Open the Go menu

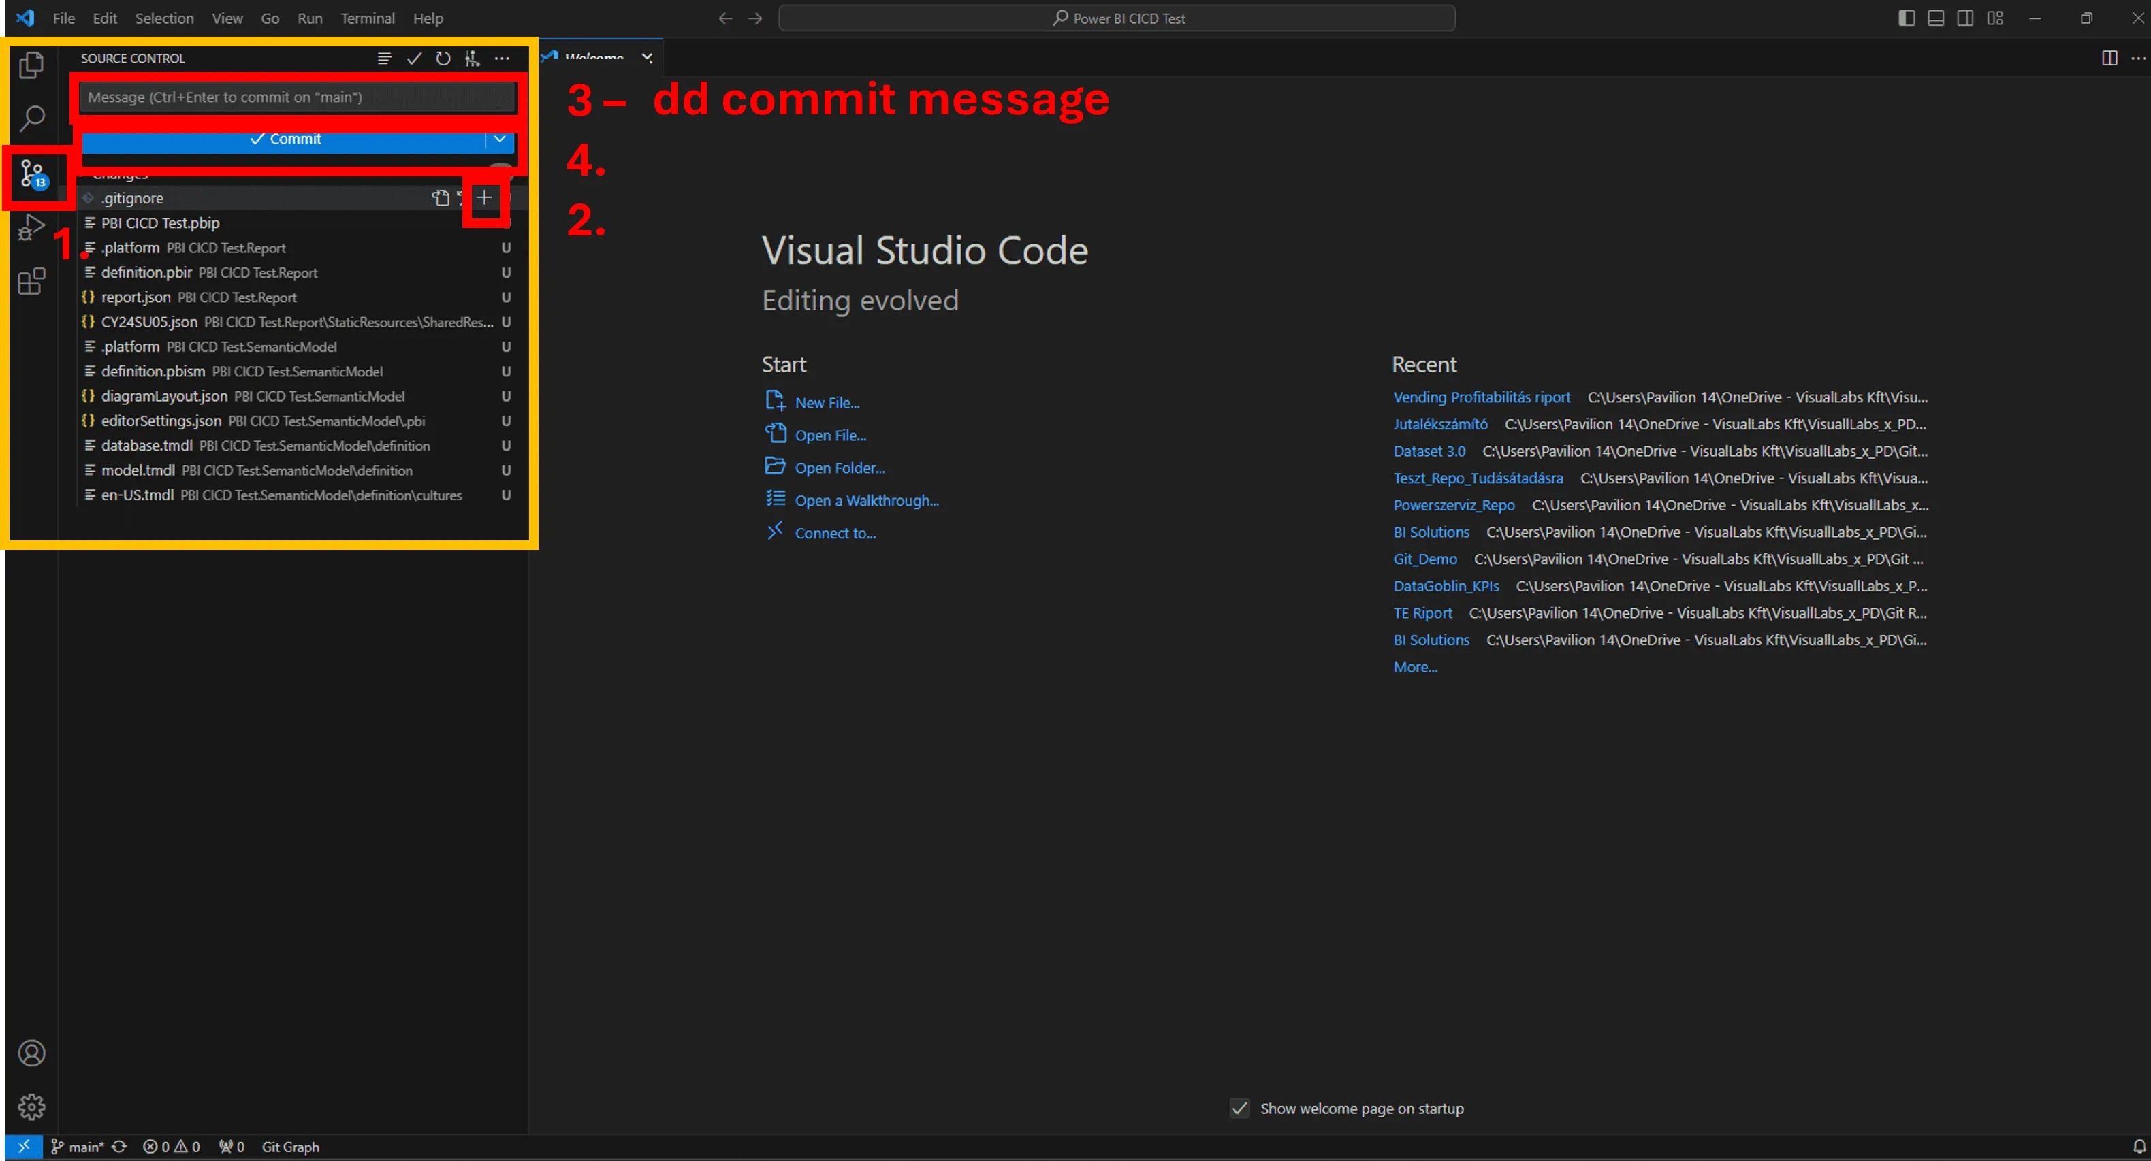[x=270, y=18]
